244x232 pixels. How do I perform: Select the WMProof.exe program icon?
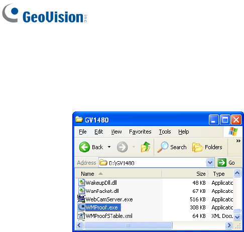pyautogui.click(x=81, y=207)
